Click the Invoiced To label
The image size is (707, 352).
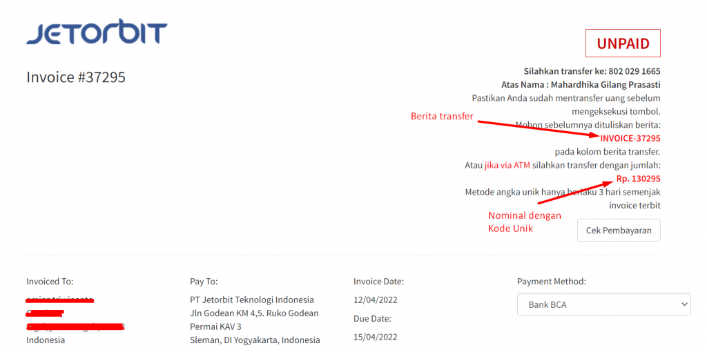pyautogui.click(x=50, y=282)
